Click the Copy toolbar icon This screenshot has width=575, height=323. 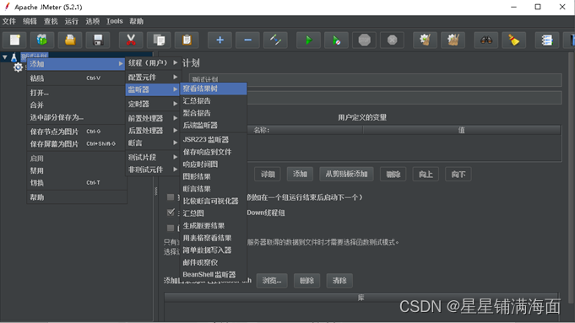point(159,40)
